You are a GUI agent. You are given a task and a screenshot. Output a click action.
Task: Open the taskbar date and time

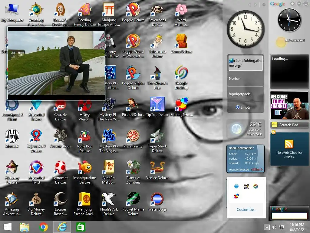click(297, 227)
